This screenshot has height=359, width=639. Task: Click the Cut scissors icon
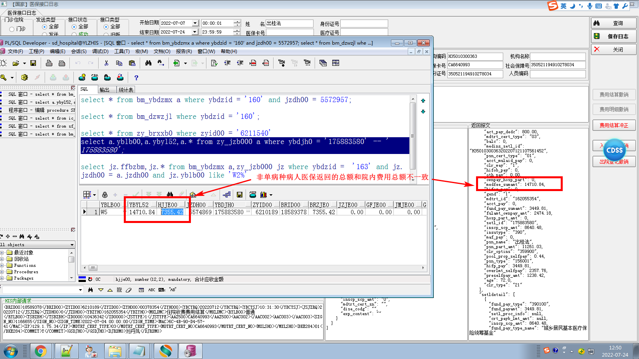tap(106, 63)
